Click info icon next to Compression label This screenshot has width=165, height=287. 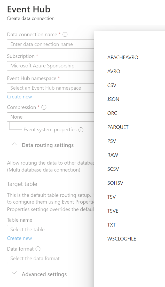(44, 107)
